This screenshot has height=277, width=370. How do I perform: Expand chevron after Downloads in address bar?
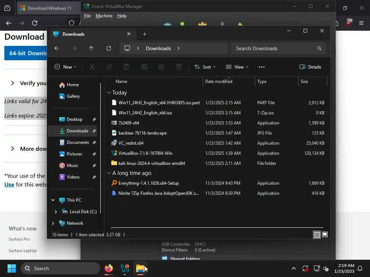pos(178,48)
